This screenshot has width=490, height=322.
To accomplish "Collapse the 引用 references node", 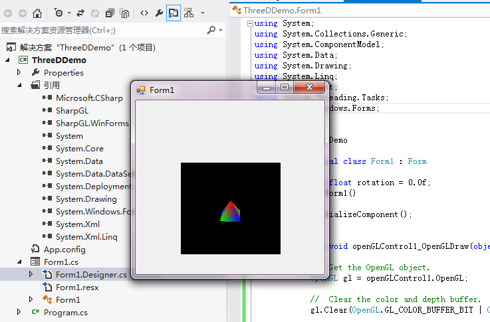I will (x=19, y=85).
